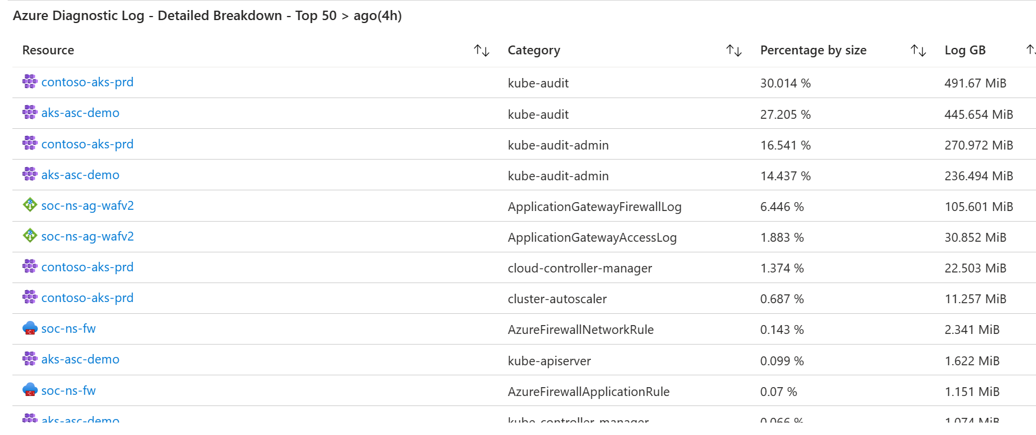The height and width of the screenshot is (435, 1036).
Task: Sort table using Category column arrows
Action: [x=733, y=51]
